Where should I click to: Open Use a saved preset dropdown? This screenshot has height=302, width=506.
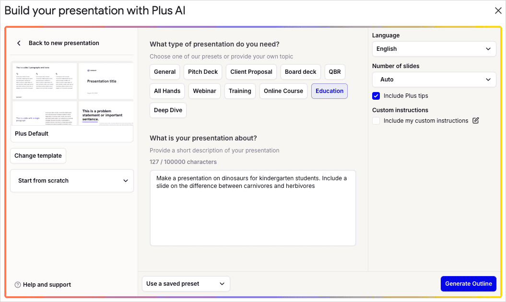pyautogui.click(x=186, y=284)
